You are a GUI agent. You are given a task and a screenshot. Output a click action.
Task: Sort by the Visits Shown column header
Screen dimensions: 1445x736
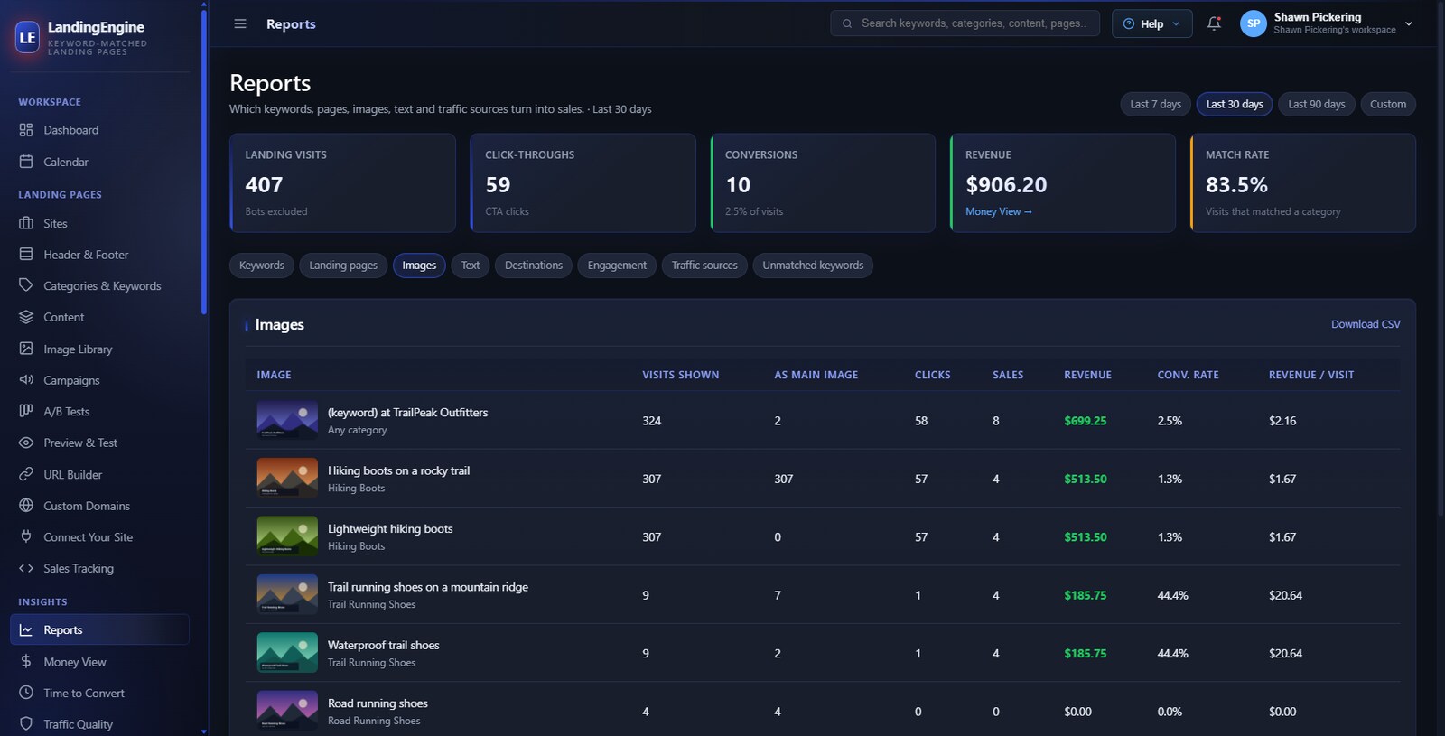click(681, 375)
